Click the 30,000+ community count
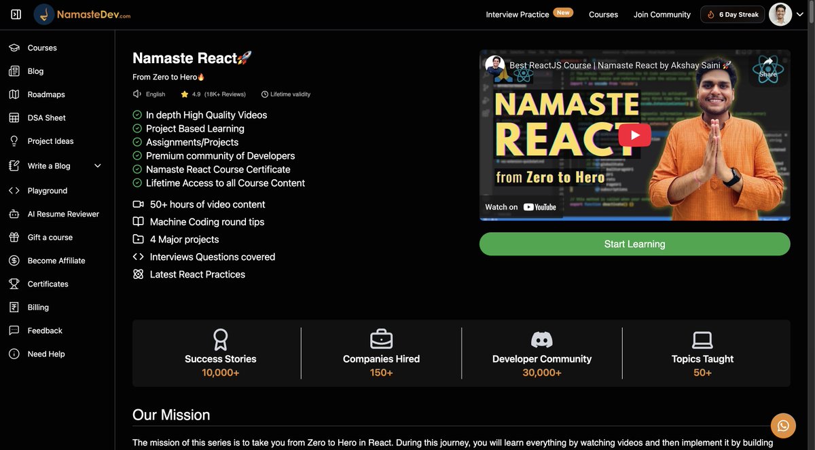The width and height of the screenshot is (815, 450). click(x=542, y=373)
